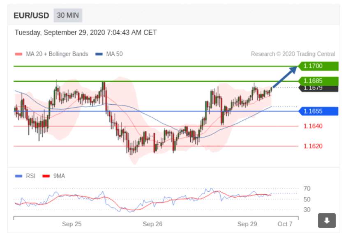Click the Sep 25 date axis label

click(x=72, y=224)
